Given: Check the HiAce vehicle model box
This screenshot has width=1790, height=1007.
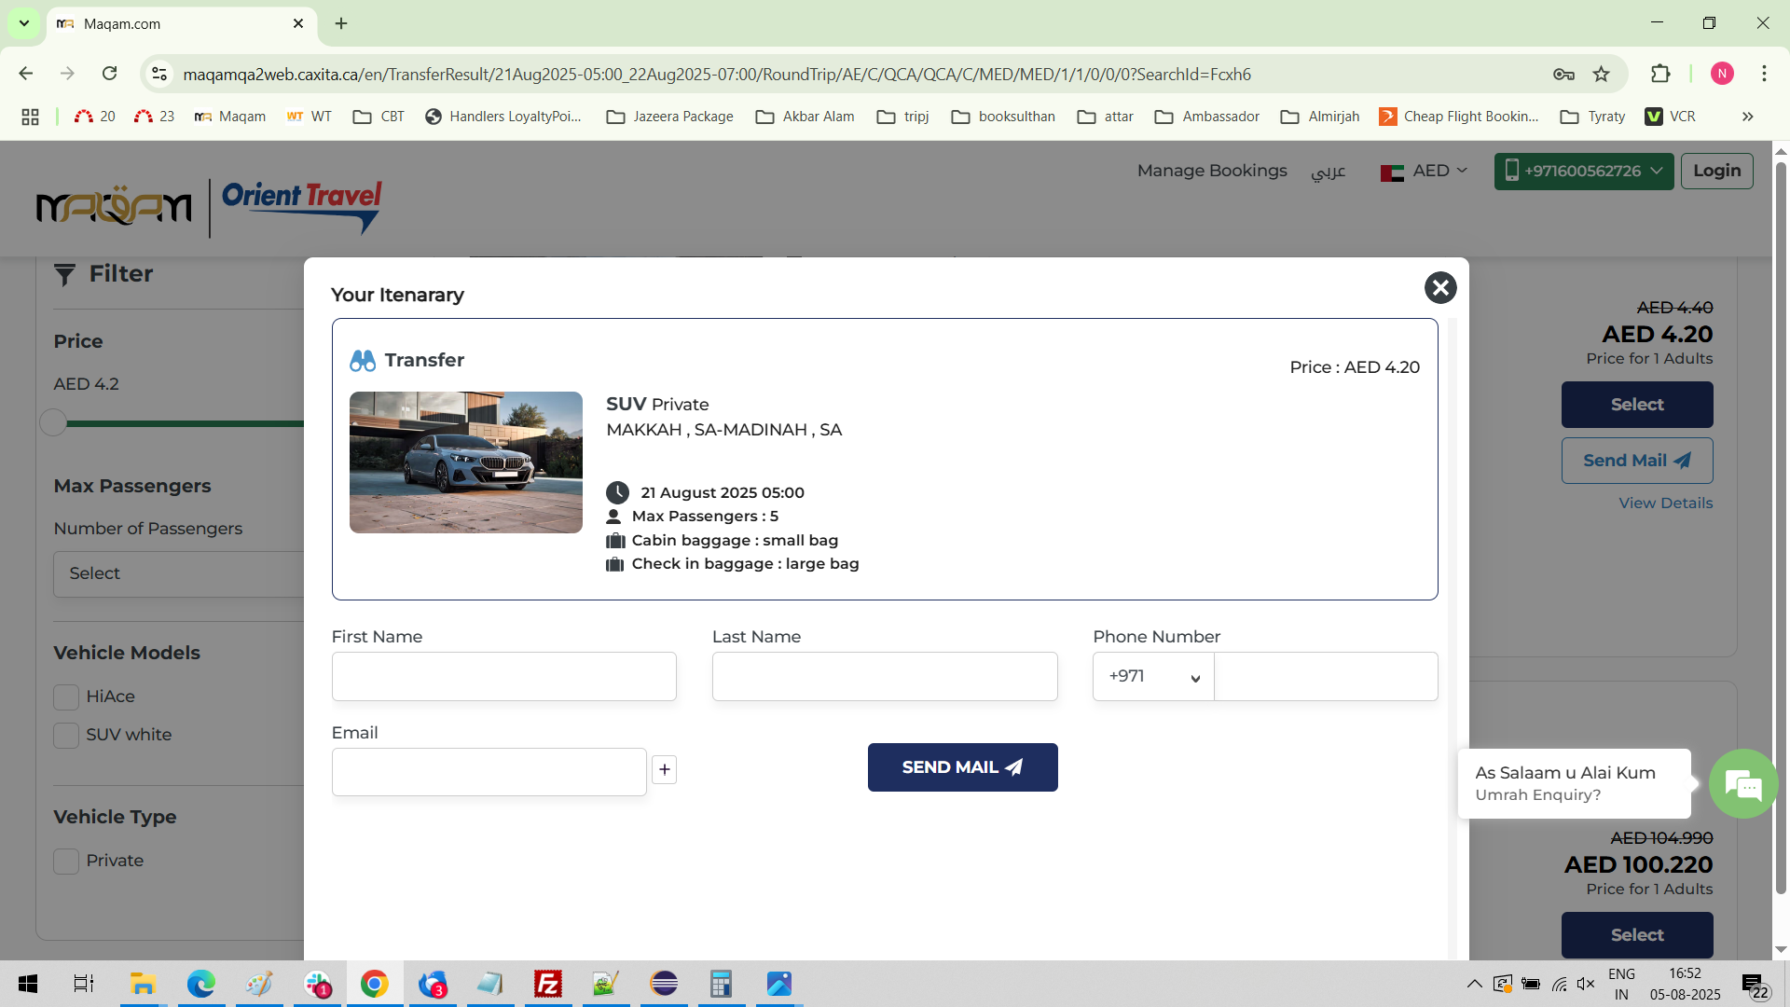Looking at the screenshot, I should (x=66, y=697).
